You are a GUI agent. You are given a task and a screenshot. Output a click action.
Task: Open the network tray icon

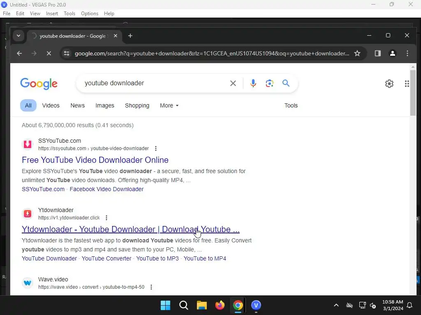(363, 305)
